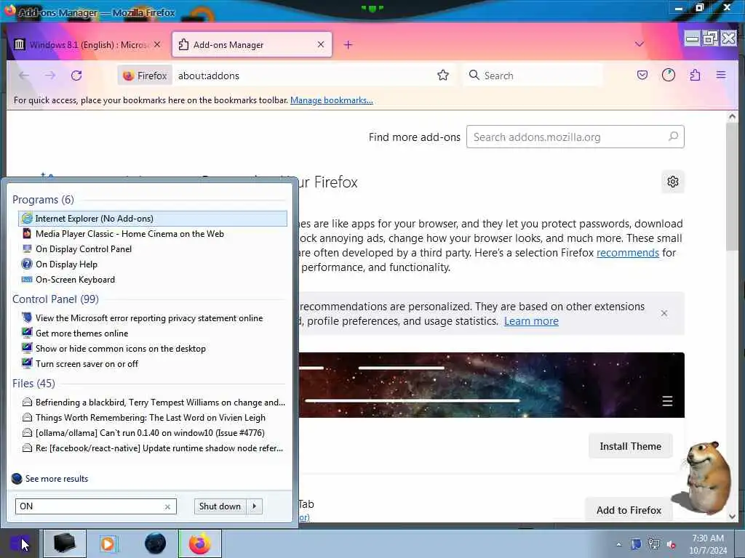Open On Display Control Panel
The image size is (745, 558).
(x=153, y=248)
